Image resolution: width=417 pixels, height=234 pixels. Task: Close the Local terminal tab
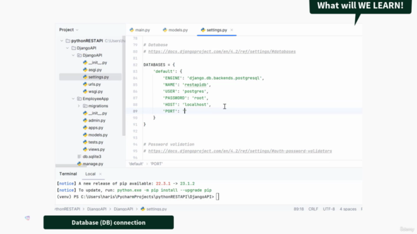tap(100, 174)
